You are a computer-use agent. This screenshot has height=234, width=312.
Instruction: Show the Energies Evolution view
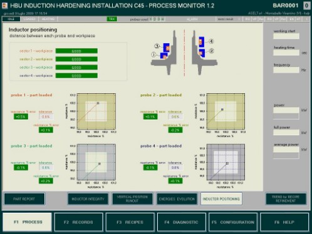point(177,199)
